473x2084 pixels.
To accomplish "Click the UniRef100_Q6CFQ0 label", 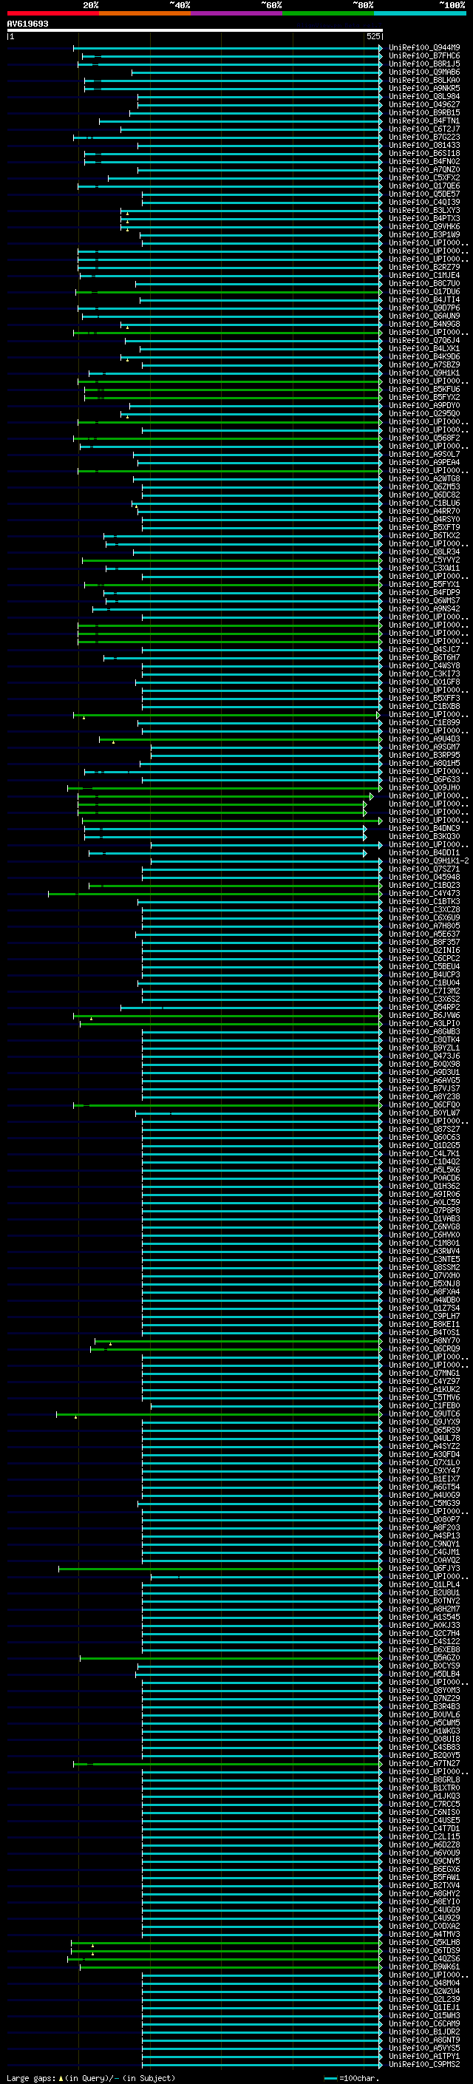I will tap(423, 1105).
